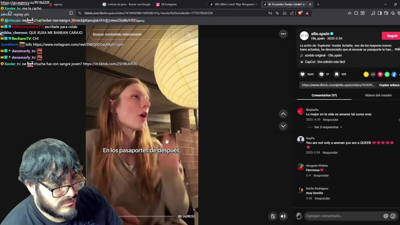
Task: Open the Brave Wallet icon
Action: click(386, 13)
